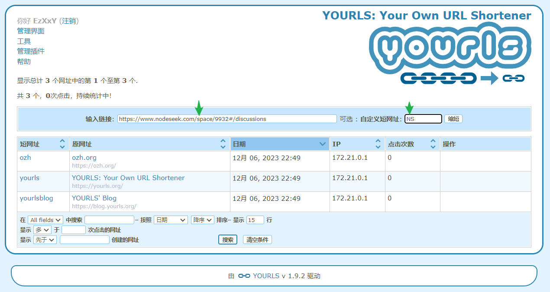The height and width of the screenshot is (292, 550).
Task: Open the 日期 sort-by dropdown
Action: 171,220
